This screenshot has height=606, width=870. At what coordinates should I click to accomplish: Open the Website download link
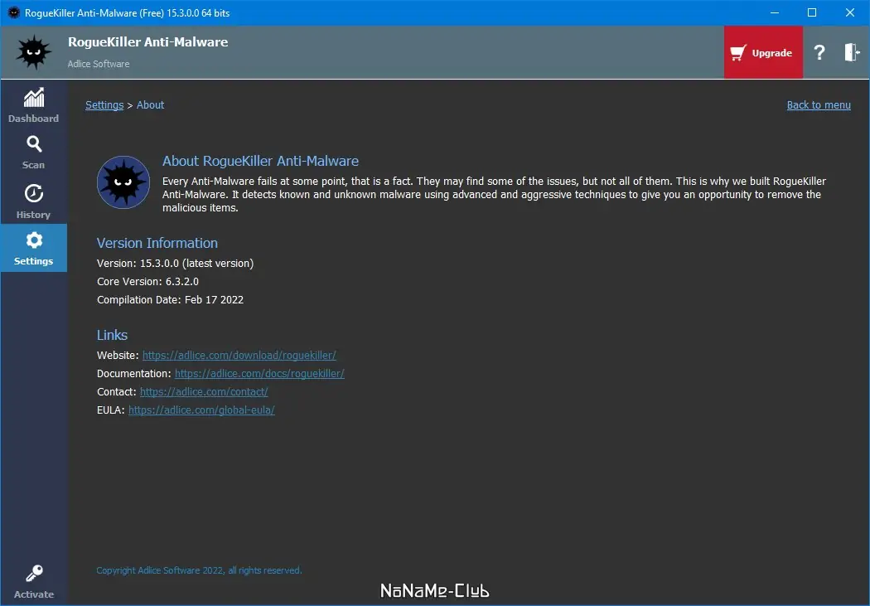(x=239, y=355)
